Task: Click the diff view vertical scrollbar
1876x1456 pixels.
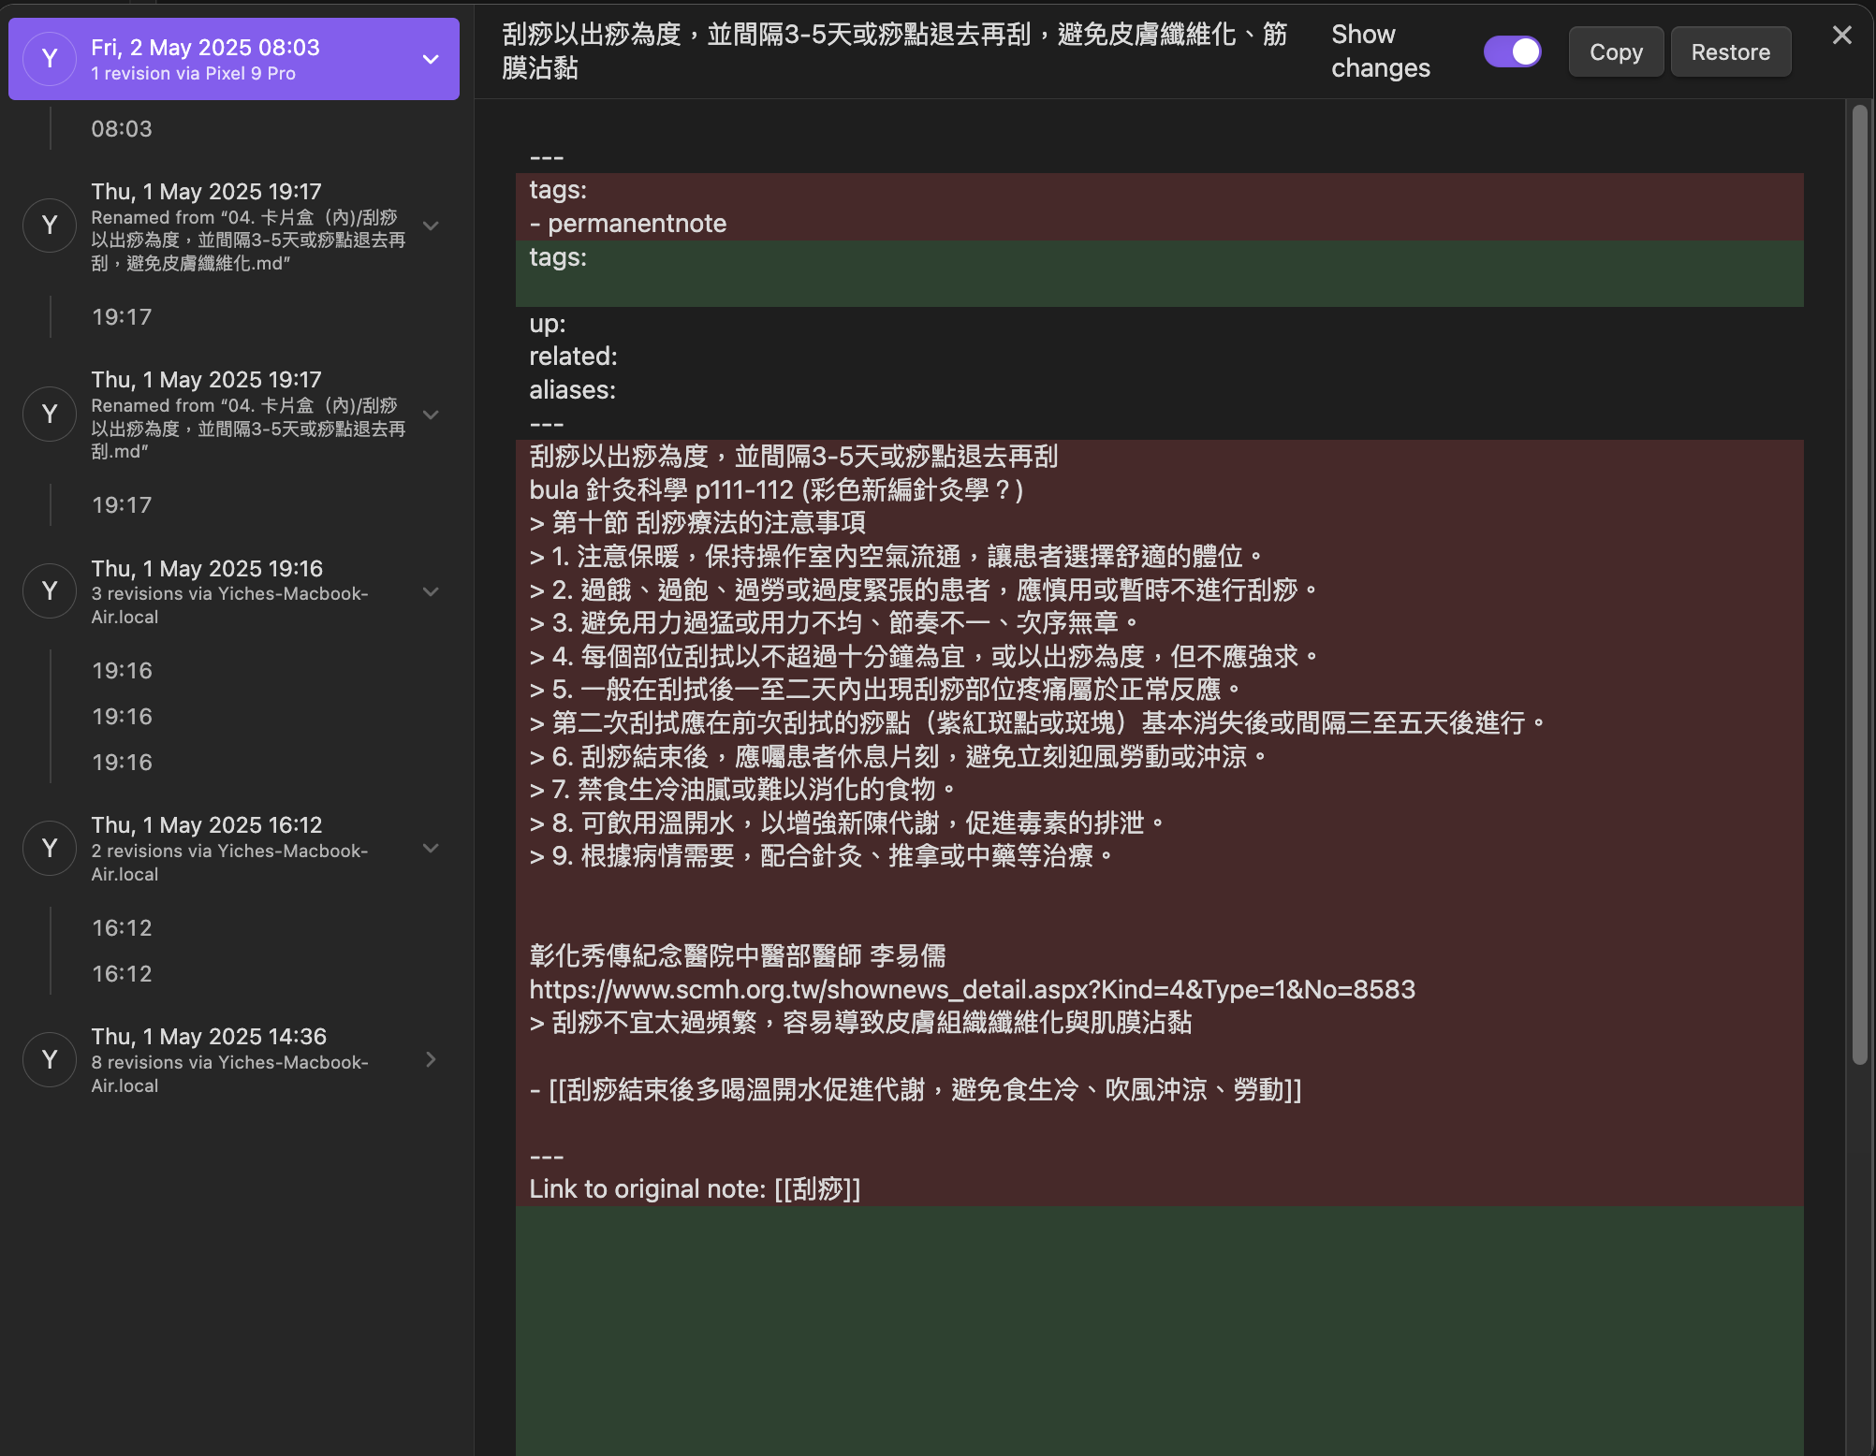Action: (x=1859, y=585)
